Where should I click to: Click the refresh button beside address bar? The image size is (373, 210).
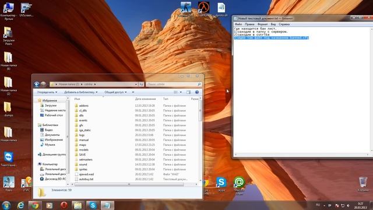pos(141,84)
